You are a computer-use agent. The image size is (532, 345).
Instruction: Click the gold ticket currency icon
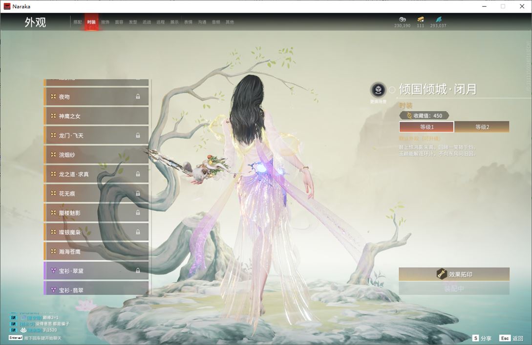[421, 20]
